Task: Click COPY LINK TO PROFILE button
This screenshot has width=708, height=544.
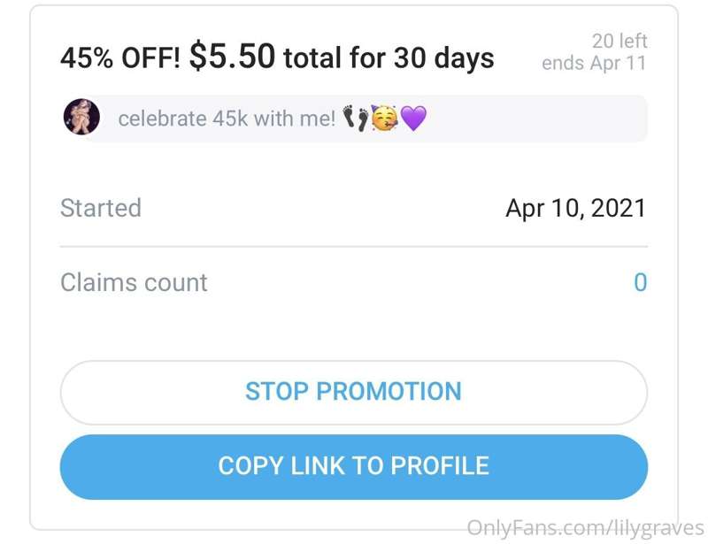Action: click(x=353, y=467)
